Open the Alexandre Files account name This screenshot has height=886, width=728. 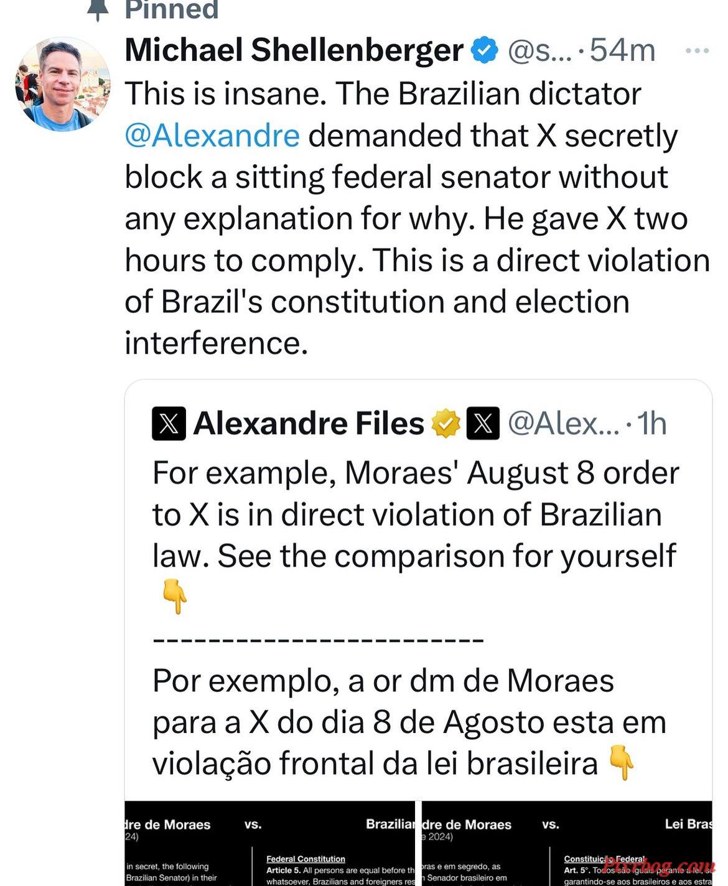point(309,424)
